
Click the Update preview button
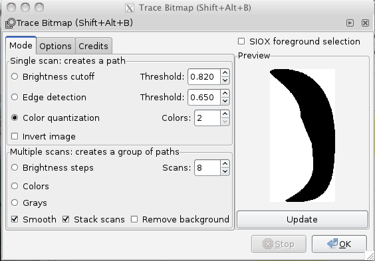tap(303, 219)
